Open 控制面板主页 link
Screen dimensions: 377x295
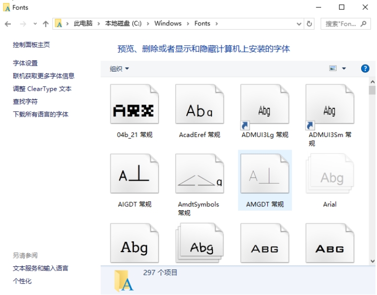31,45
